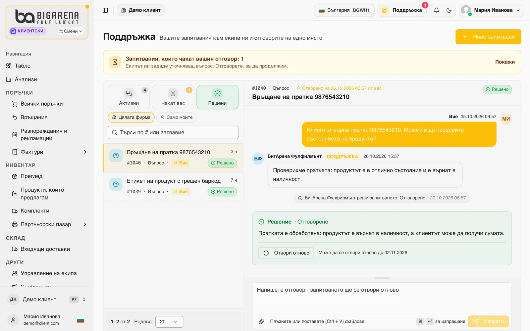Select the Цялата фирма filter

131,118
